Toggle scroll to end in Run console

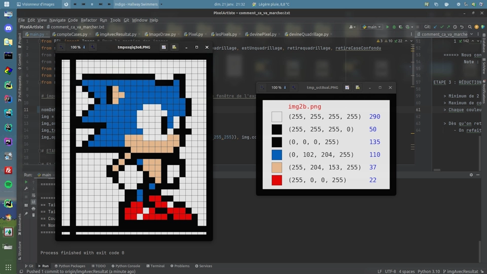click(33, 202)
